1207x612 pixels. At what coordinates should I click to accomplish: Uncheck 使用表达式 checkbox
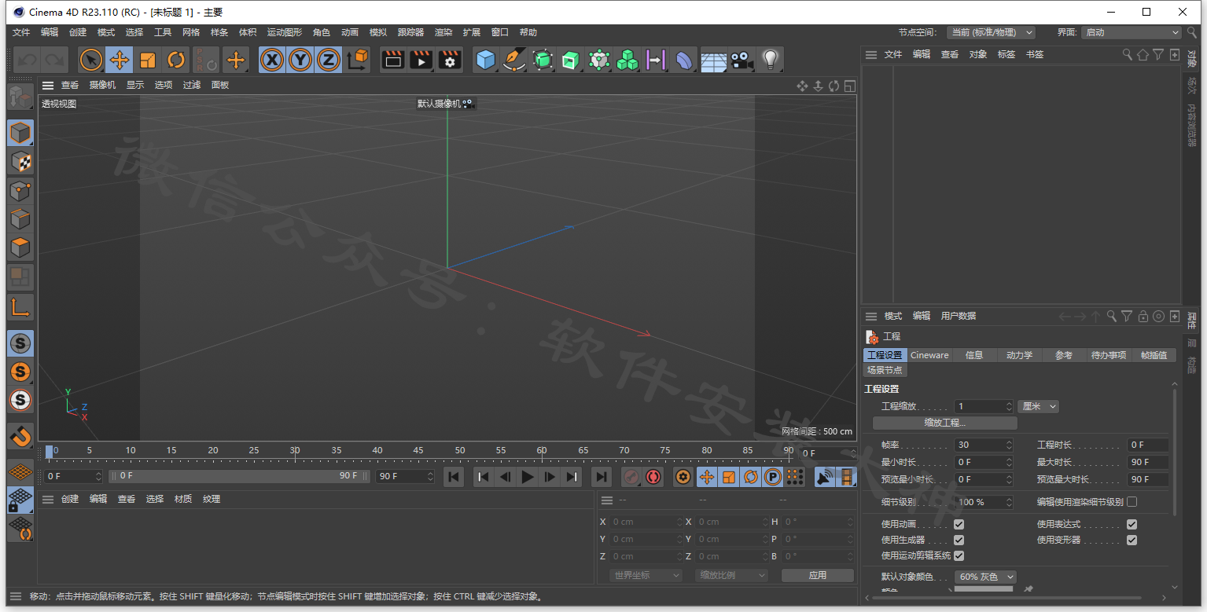(x=1132, y=524)
